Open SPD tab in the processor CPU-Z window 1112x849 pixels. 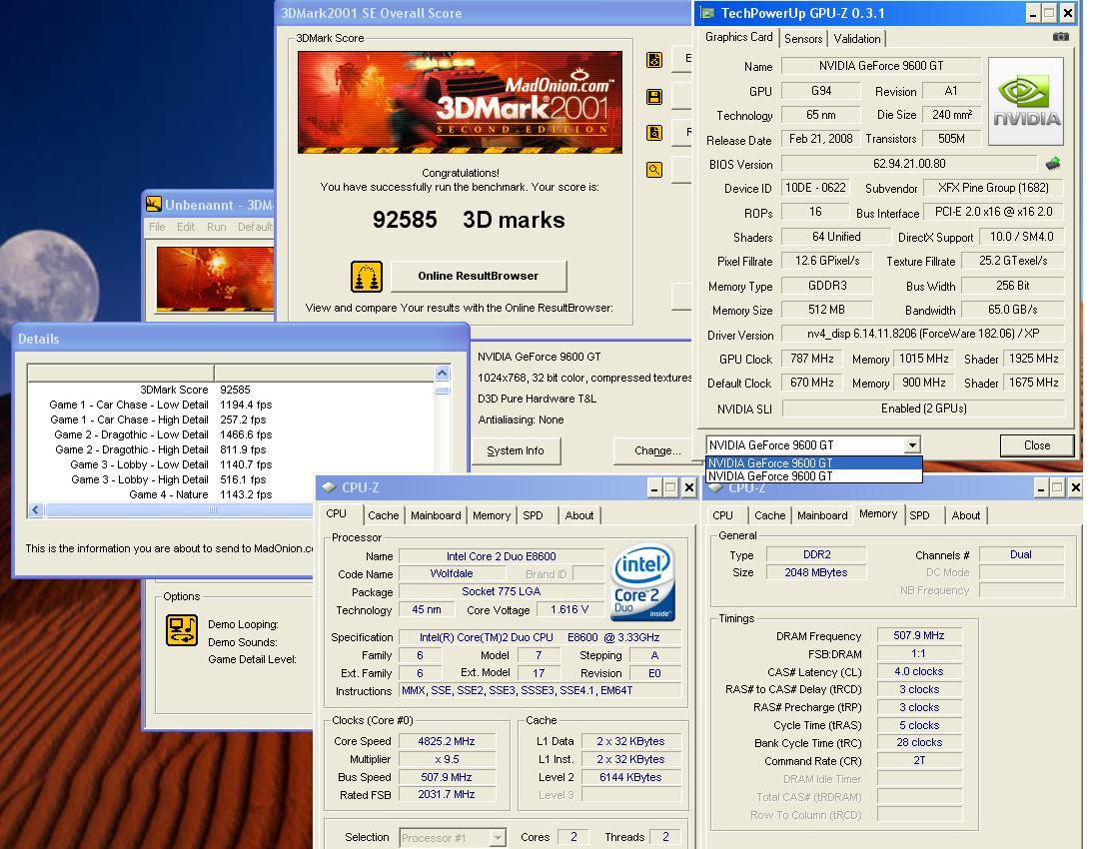533,515
